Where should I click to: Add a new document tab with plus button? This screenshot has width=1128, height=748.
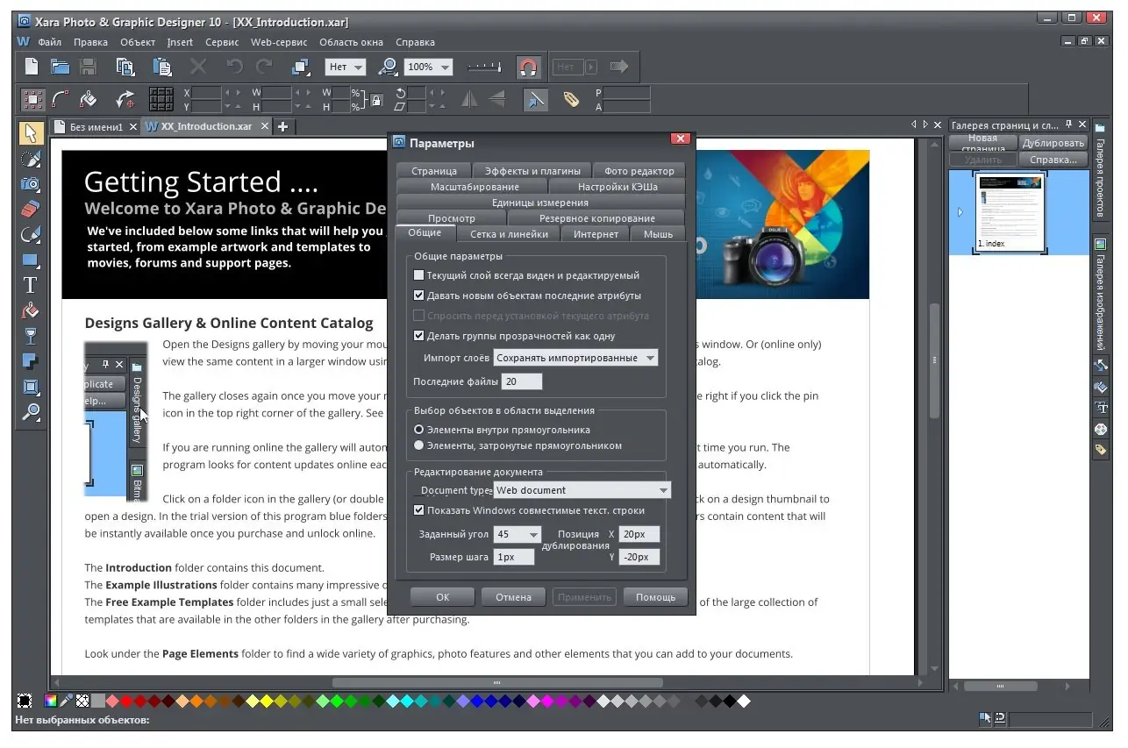pyautogui.click(x=282, y=127)
